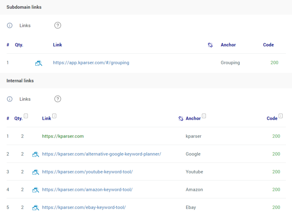The image size is (292, 215).
Task: Click the info icon beside Links in Subdomain section
Action: [9, 25]
